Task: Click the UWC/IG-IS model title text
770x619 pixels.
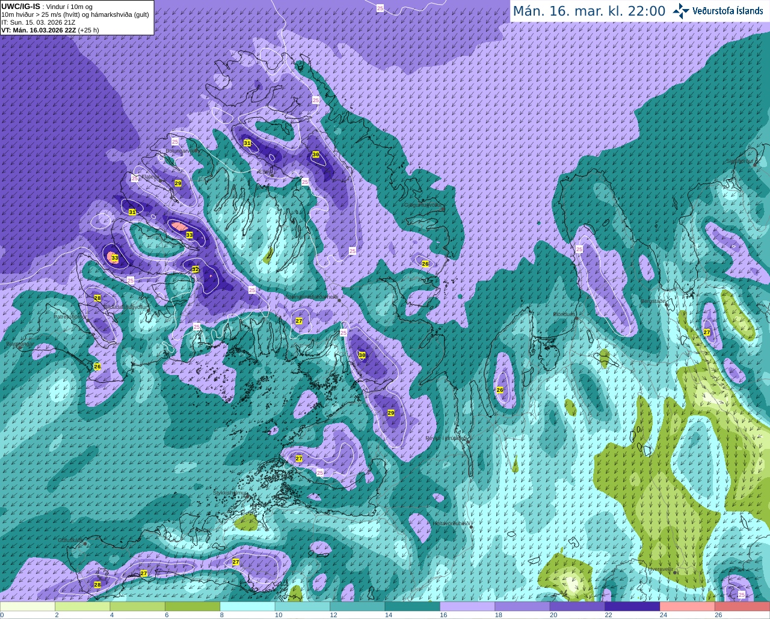Action: pyautogui.click(x=21, y=6)
